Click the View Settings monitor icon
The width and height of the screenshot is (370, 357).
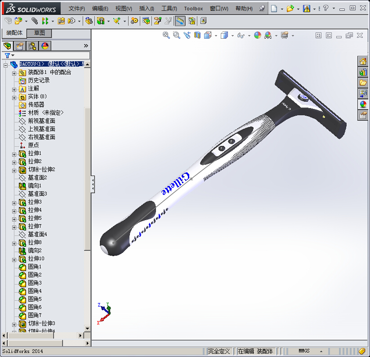point(285,36)
